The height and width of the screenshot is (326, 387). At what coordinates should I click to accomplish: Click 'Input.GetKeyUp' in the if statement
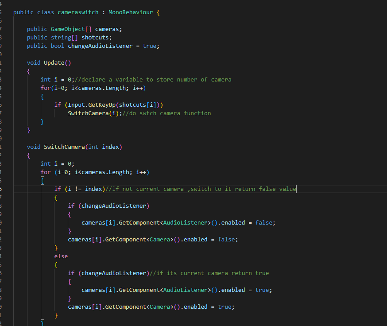(92, 105)
